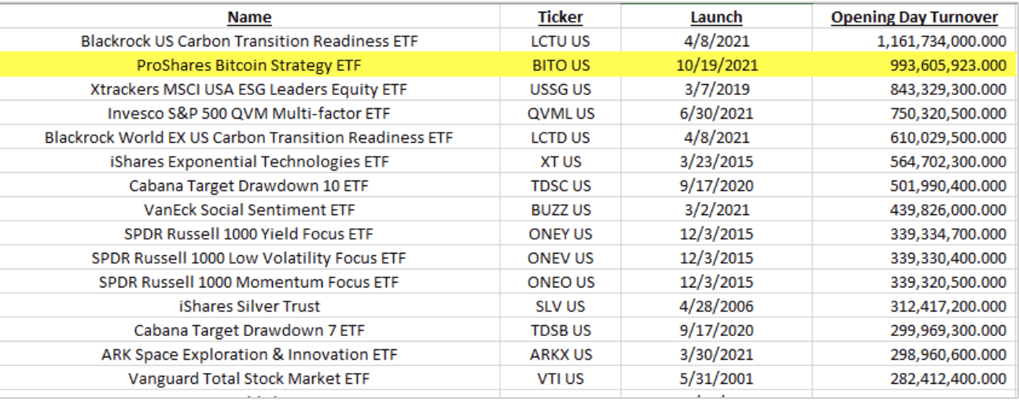Select the 1,161,734,000.000 turnover value
Image resolution: width=1019 pixels, height=402 pixels.
click(x=914, y=41)
